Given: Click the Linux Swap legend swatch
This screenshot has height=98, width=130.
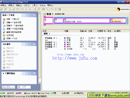Looking at the screenshot, I should (x=39, y=93).
